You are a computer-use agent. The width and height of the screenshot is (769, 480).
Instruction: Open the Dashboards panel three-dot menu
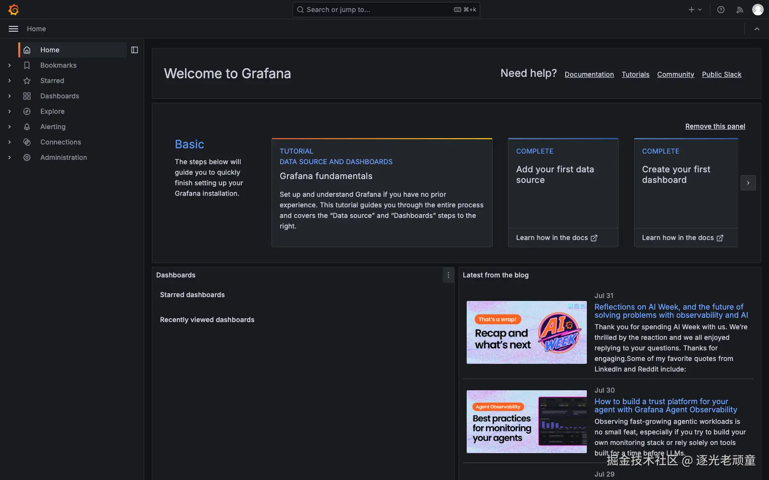click(x=448, y=275)
